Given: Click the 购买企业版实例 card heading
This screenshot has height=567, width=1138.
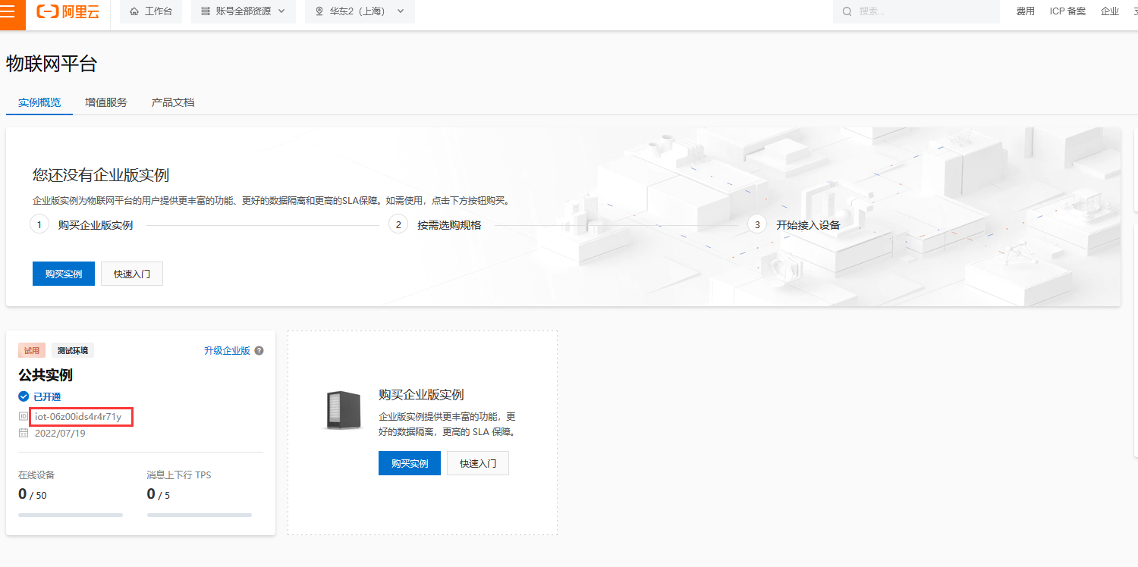Looking at the screenshot, I should pos(421,395).
